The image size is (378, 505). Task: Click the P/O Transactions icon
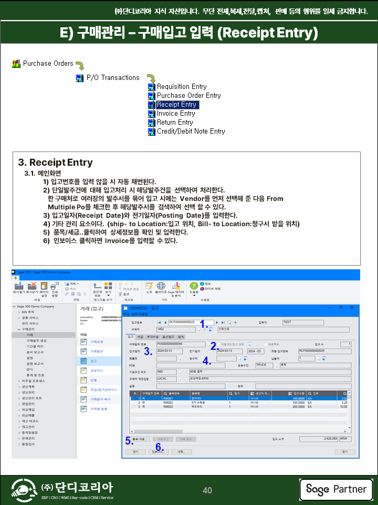pyautogui.click(x=80, y=78)
